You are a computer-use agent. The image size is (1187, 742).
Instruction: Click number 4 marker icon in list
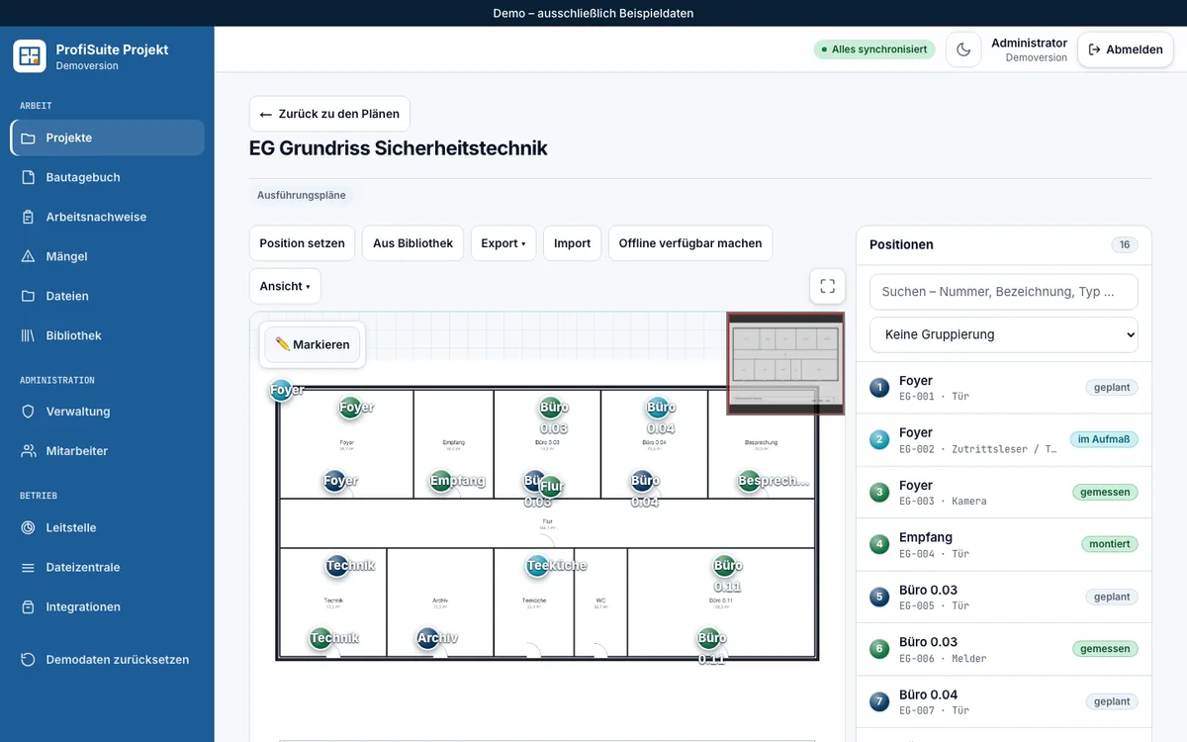[879, 545]
